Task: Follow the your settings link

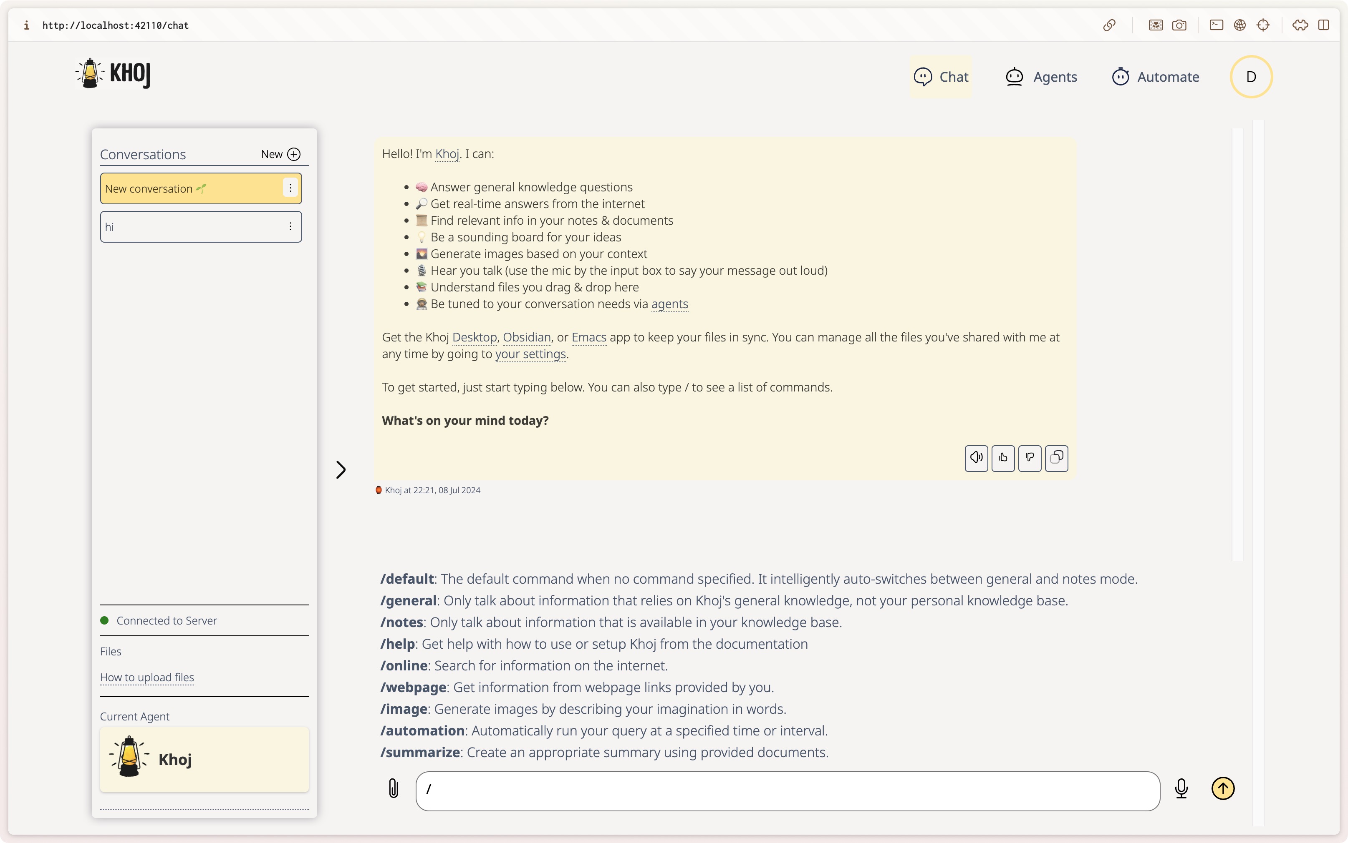Action: [530, 354]
